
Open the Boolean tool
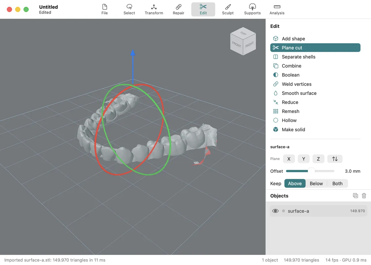315,75
